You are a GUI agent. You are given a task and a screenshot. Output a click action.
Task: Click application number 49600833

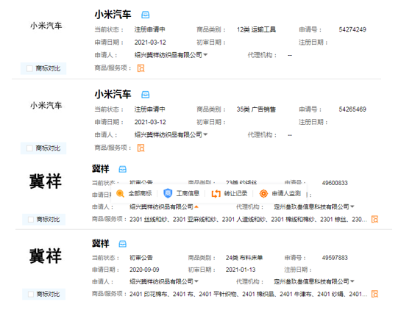335,183
